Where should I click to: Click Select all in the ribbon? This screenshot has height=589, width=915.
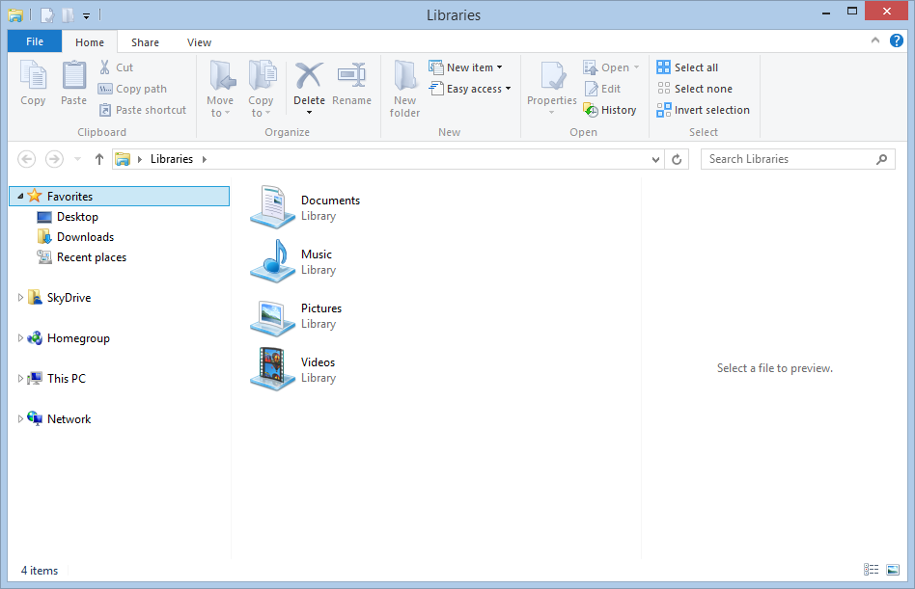[687, 67]
